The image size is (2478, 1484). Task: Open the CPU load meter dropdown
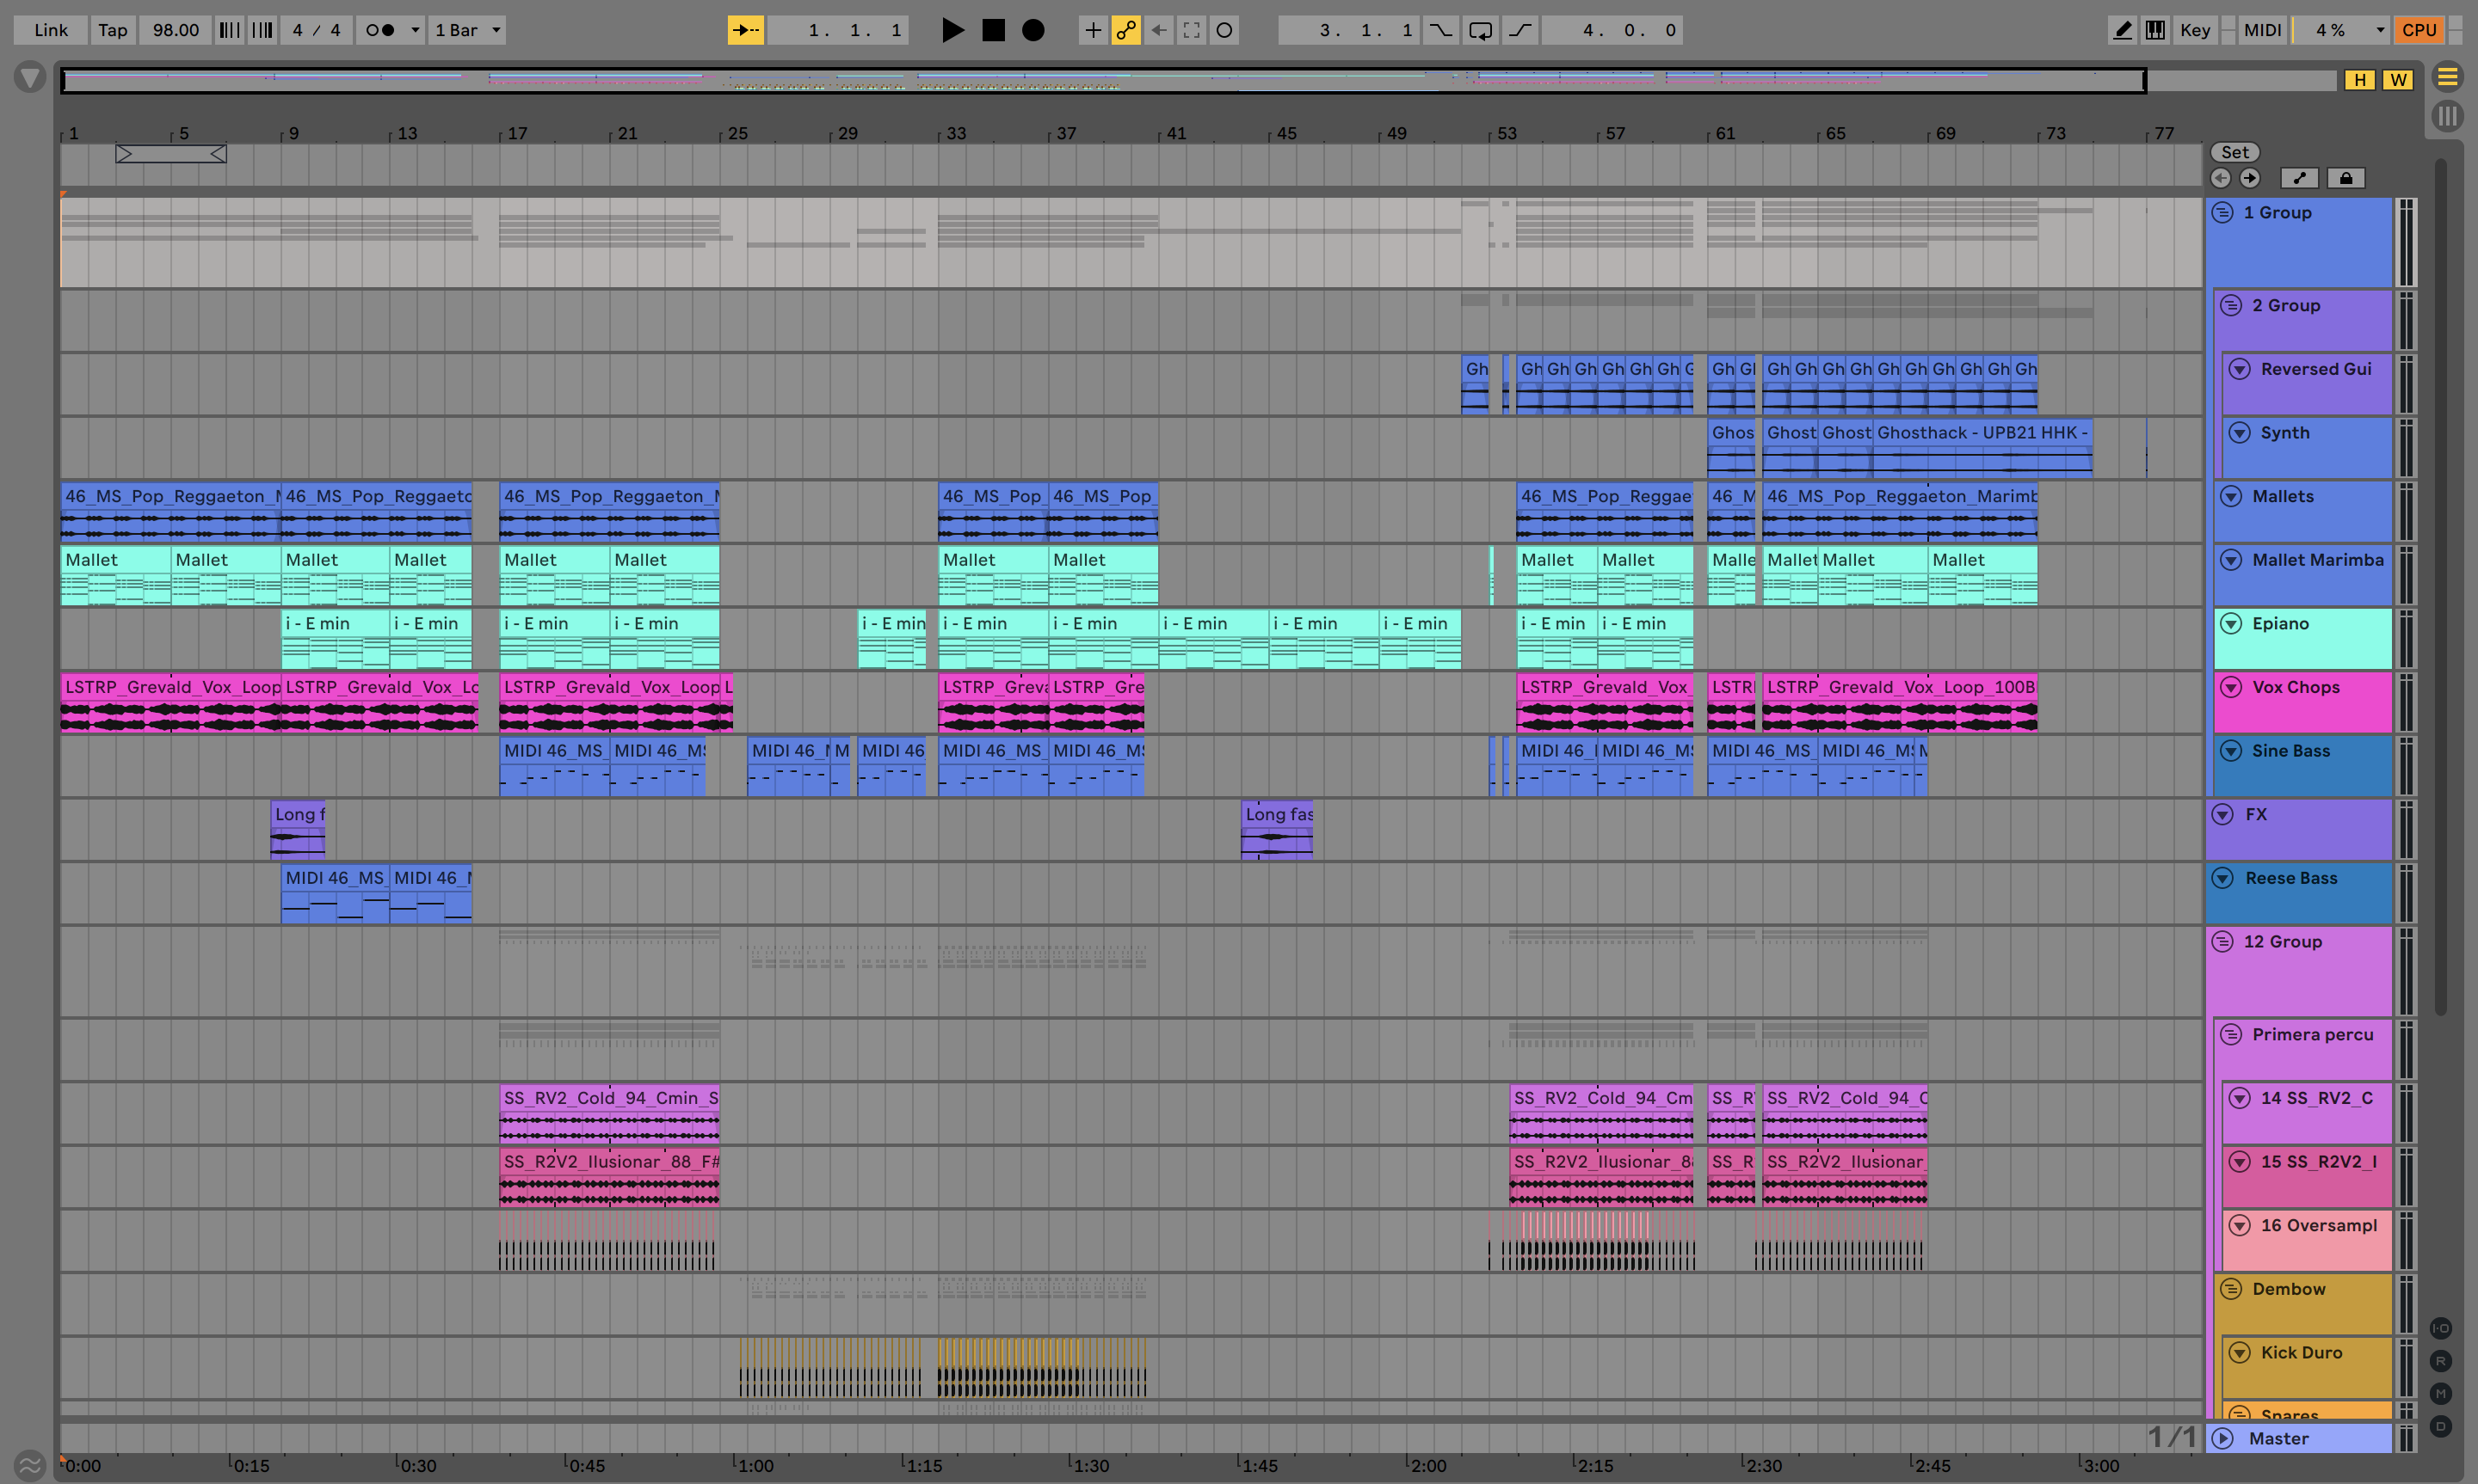[2380, 30]
